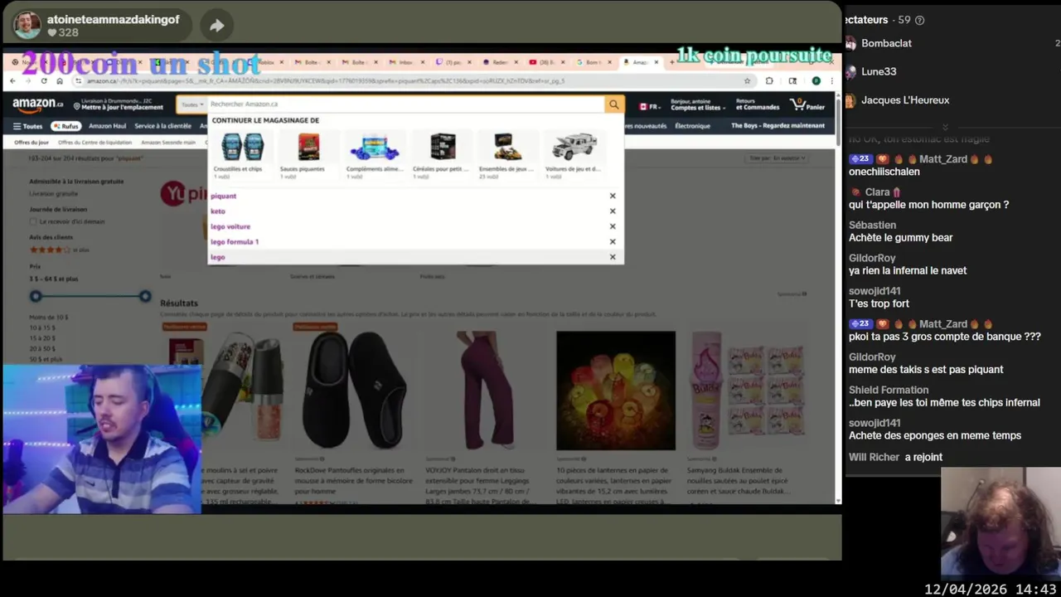Select the Croustilles et chips shopping suggestion
This screenshot has width=1061, height=597.
pos(242,154)
